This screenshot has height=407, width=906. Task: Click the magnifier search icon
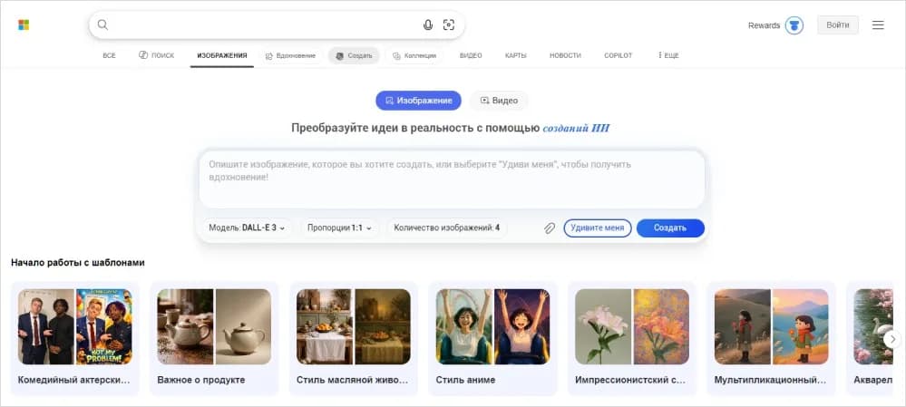[102, 25]
